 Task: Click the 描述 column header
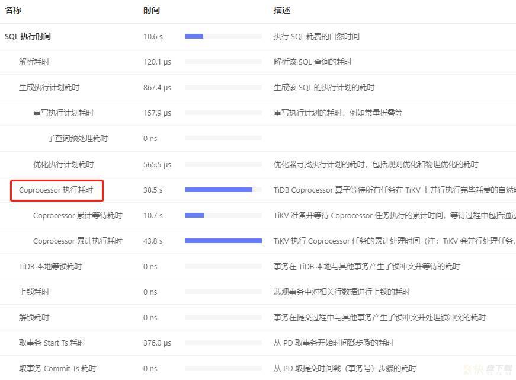pos(282,10)
